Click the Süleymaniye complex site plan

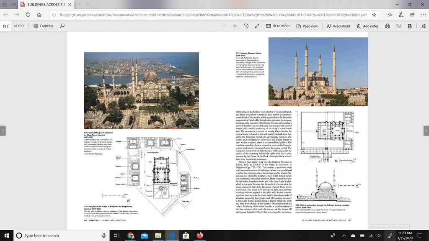(x=158, y=176)
